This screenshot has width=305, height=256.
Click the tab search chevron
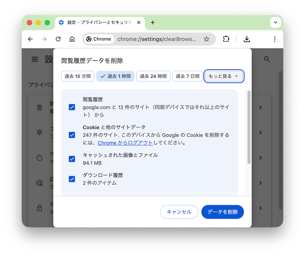click(x=275, y=22)
